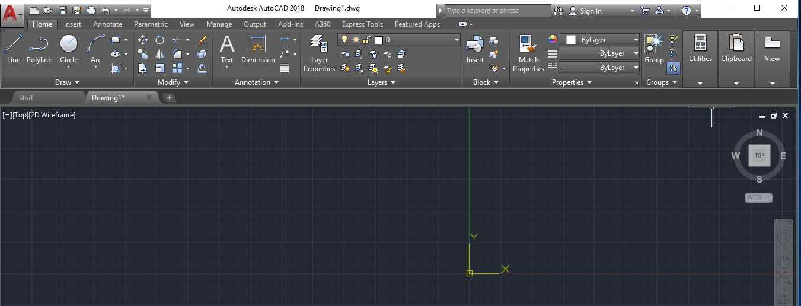Click the keyword search input field
This screenshot has height=306, width=801.
497,11
